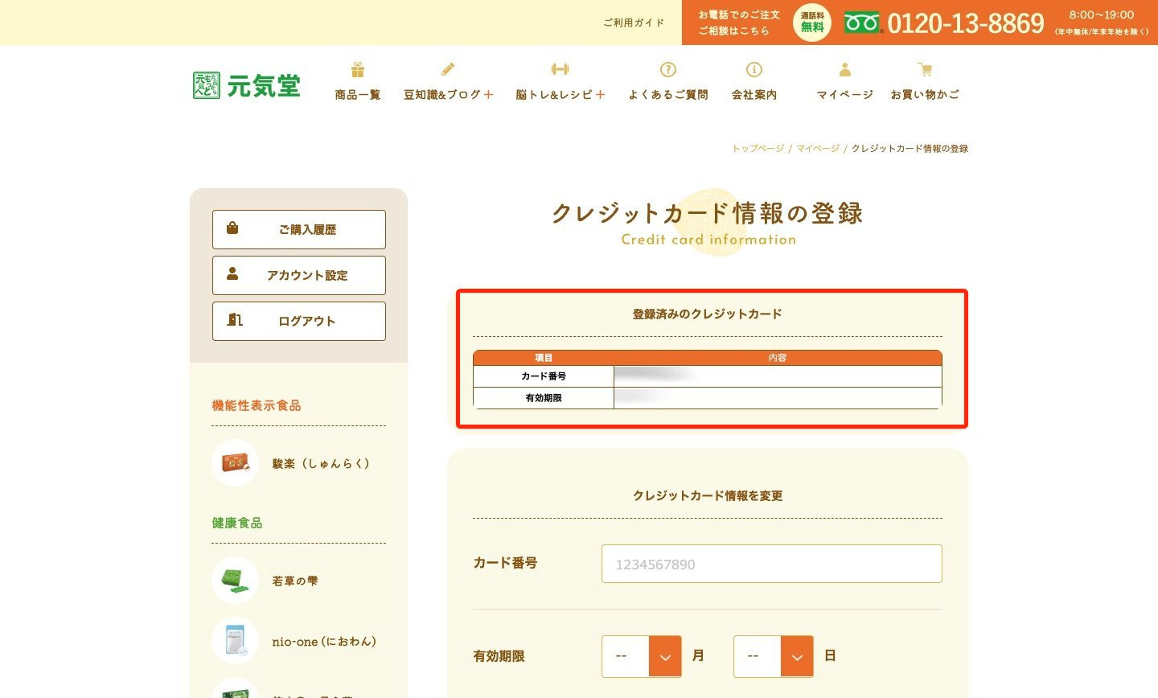The width and height of the screenshot is (1158, 698).
Task: Click the 項目 table header
Action: [x=544, y=358]
